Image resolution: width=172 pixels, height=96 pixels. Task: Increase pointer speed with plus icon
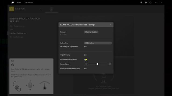(110, 64)
